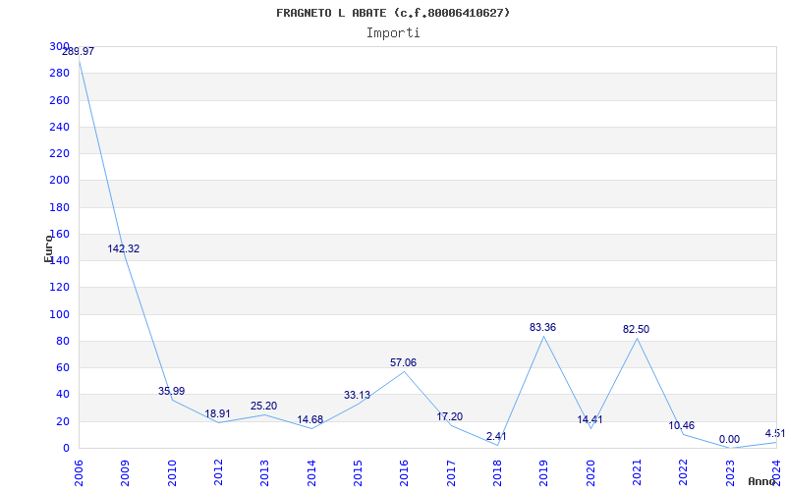Viewport: 786px width, 491px height.
Task: Click y-axis tick 180
Action: 59,207
